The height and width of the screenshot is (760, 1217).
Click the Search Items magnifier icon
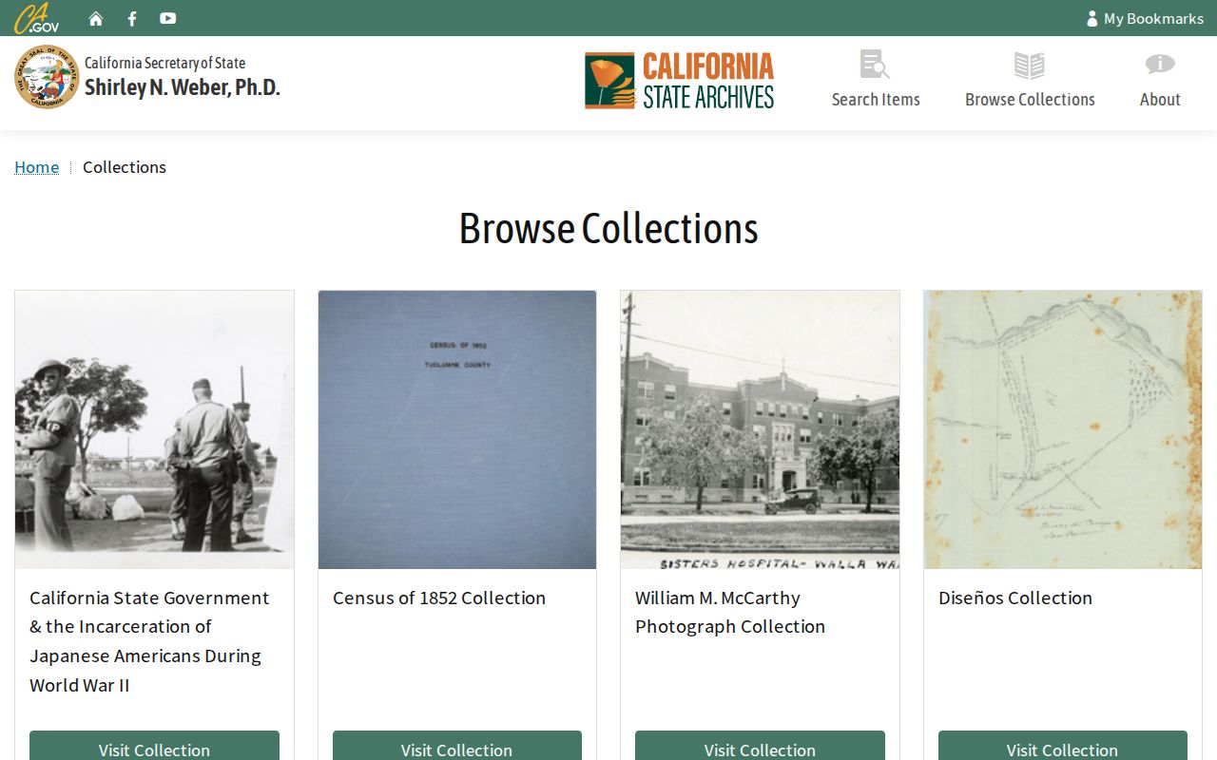click(x=875, y=65)
